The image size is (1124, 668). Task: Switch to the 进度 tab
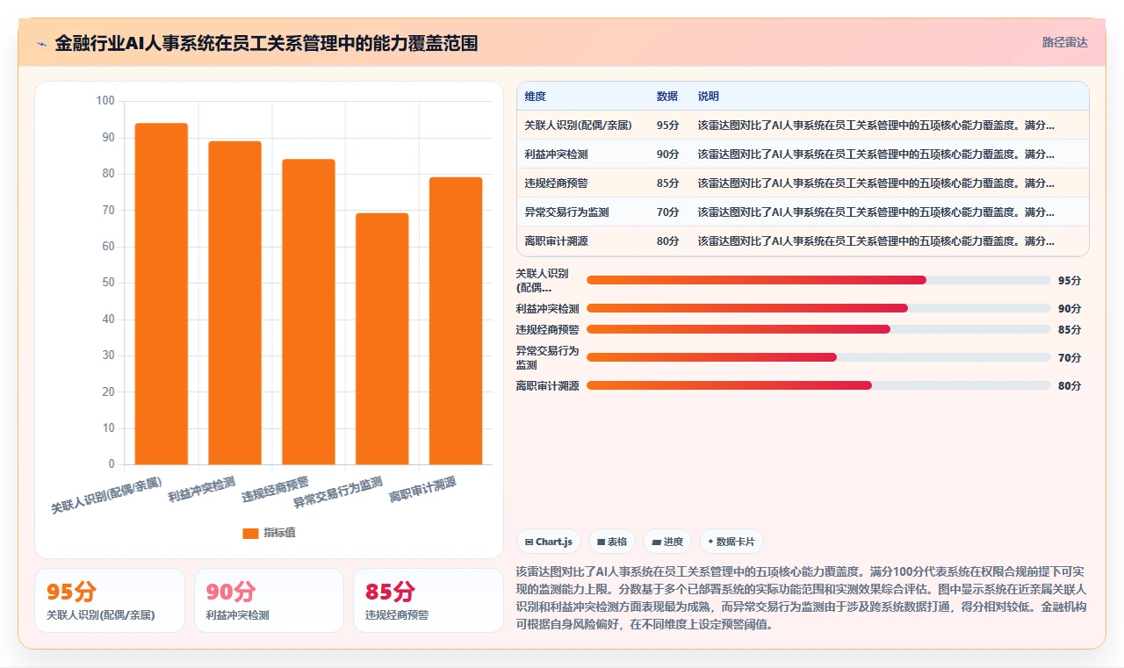coord(667,542)
